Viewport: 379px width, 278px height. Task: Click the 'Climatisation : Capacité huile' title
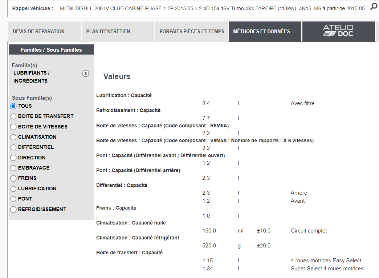click(131, 223)
